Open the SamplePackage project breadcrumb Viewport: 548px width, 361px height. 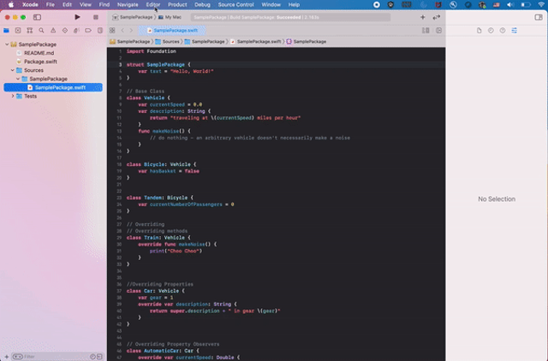coord(129,42)
